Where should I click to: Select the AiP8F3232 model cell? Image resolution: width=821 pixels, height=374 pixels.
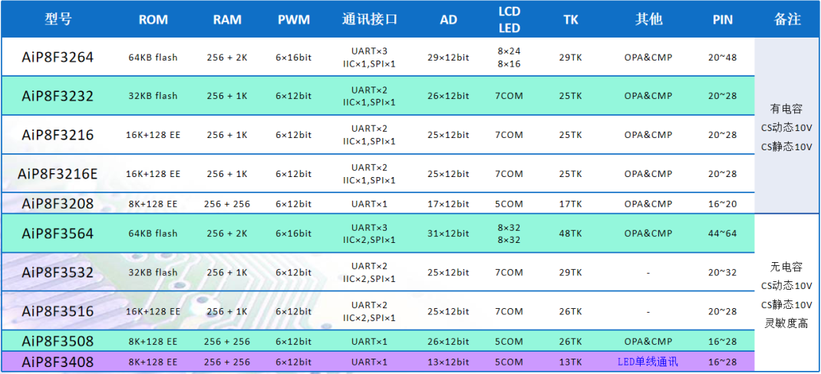point(58,96)
